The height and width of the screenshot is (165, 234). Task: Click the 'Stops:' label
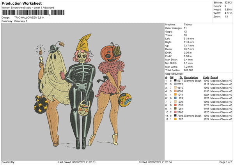168,32
